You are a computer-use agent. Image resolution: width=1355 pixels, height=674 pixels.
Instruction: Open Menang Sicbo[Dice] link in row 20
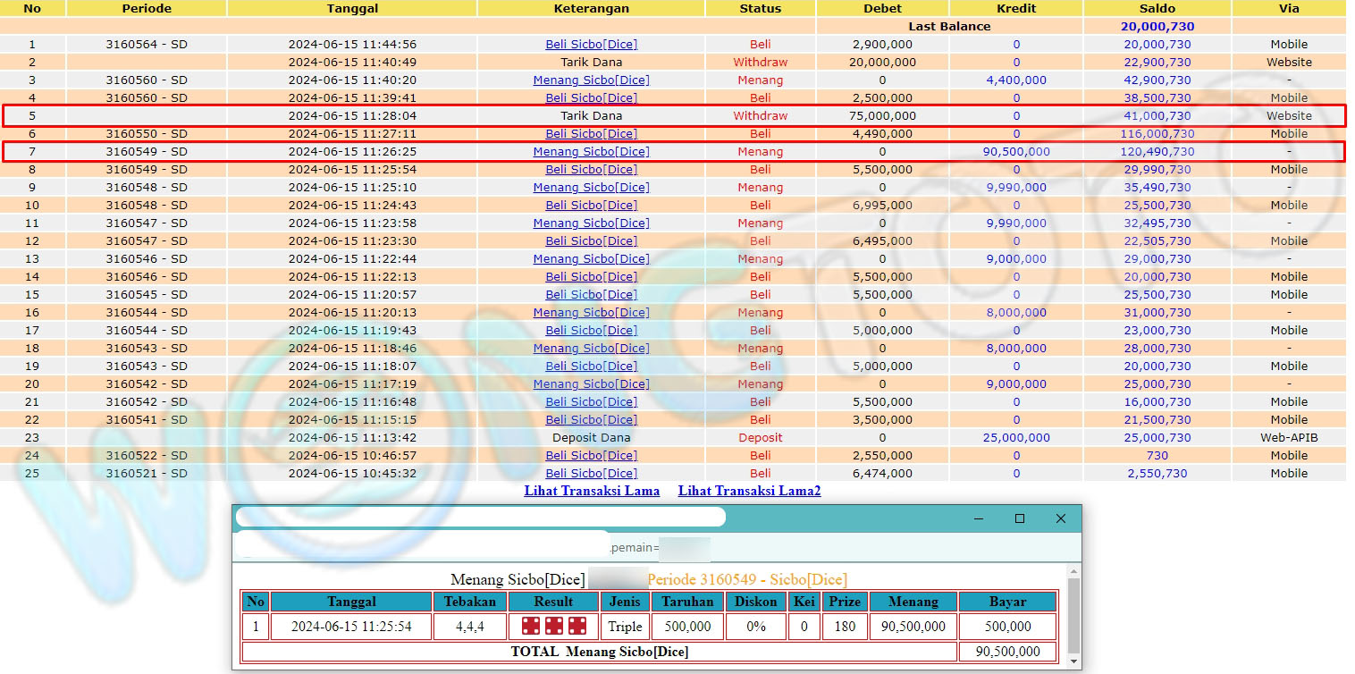[591, 384]
